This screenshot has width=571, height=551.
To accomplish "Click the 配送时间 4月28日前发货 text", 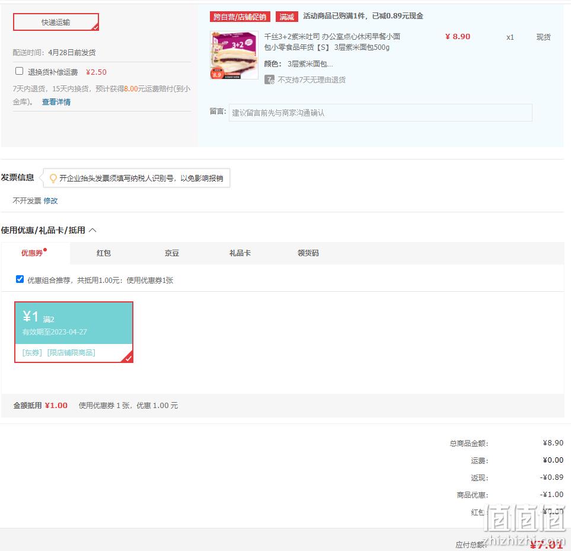I will pos(55,52).
